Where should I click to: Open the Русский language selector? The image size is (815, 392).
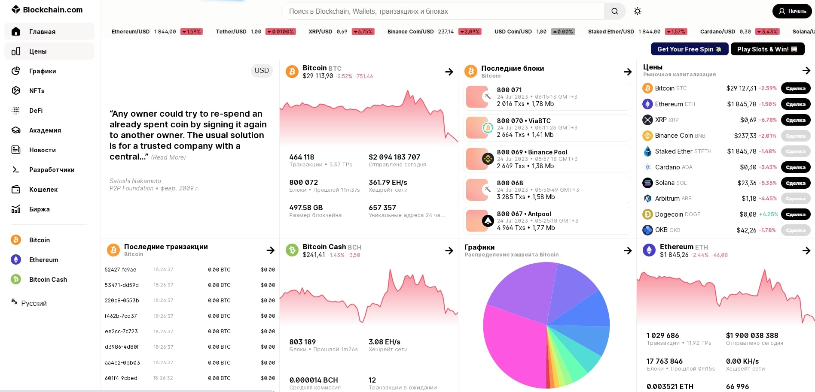29,303
